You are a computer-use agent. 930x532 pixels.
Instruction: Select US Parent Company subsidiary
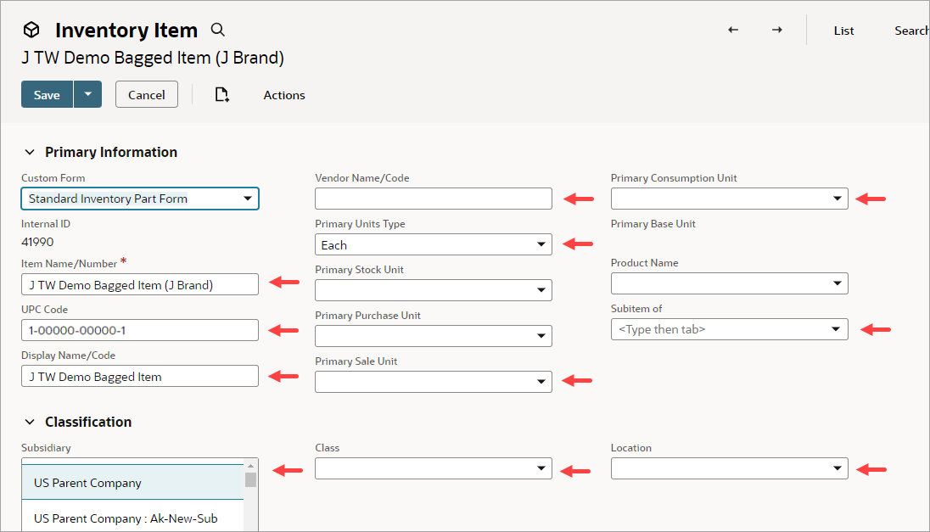133,482
